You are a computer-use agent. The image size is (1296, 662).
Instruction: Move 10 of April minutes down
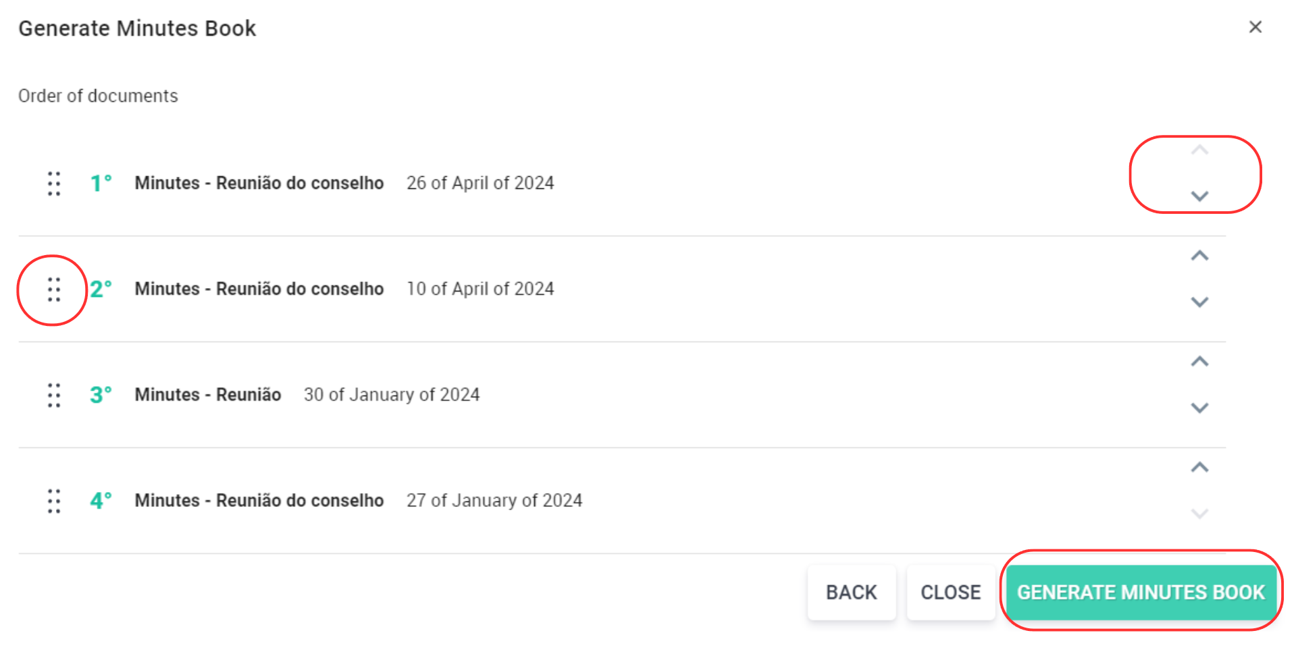[1199, 302]
